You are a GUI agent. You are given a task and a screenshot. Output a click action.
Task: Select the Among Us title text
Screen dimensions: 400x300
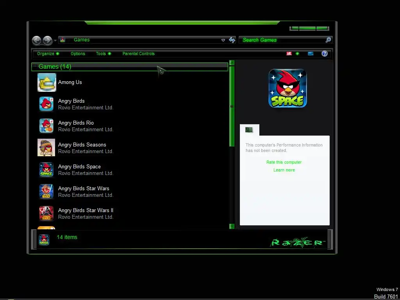[x=70, y=82]
